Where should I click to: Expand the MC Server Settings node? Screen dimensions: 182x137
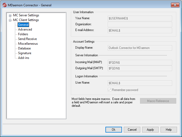tap(10, 16)
